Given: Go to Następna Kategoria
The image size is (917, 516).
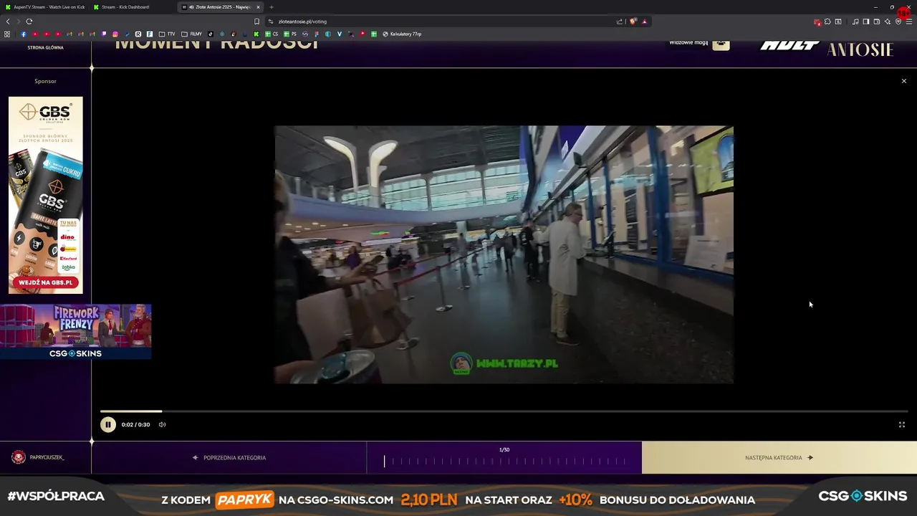Looking at the screenshot, I should point(779,457).
